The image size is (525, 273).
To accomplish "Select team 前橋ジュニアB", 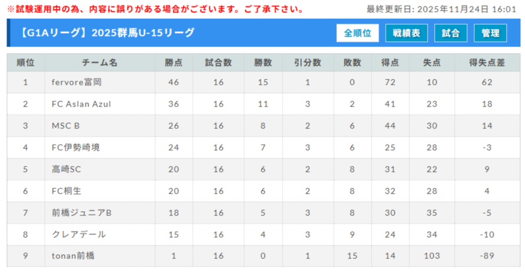I will coord(81,213).
